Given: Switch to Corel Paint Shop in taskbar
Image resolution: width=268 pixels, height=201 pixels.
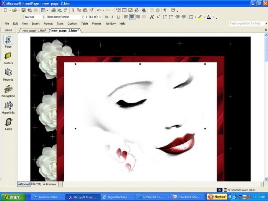Looking at the screenshot, I should click(x=188, y=197).
